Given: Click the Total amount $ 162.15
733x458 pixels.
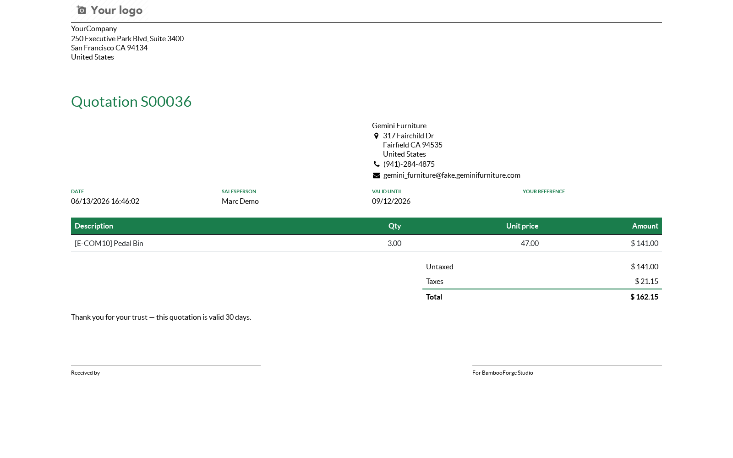Looking at the screenshot, I should click(x=644, y=297).
